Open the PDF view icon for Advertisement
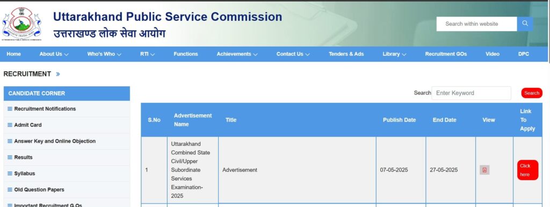 click(x=484, y=170)
